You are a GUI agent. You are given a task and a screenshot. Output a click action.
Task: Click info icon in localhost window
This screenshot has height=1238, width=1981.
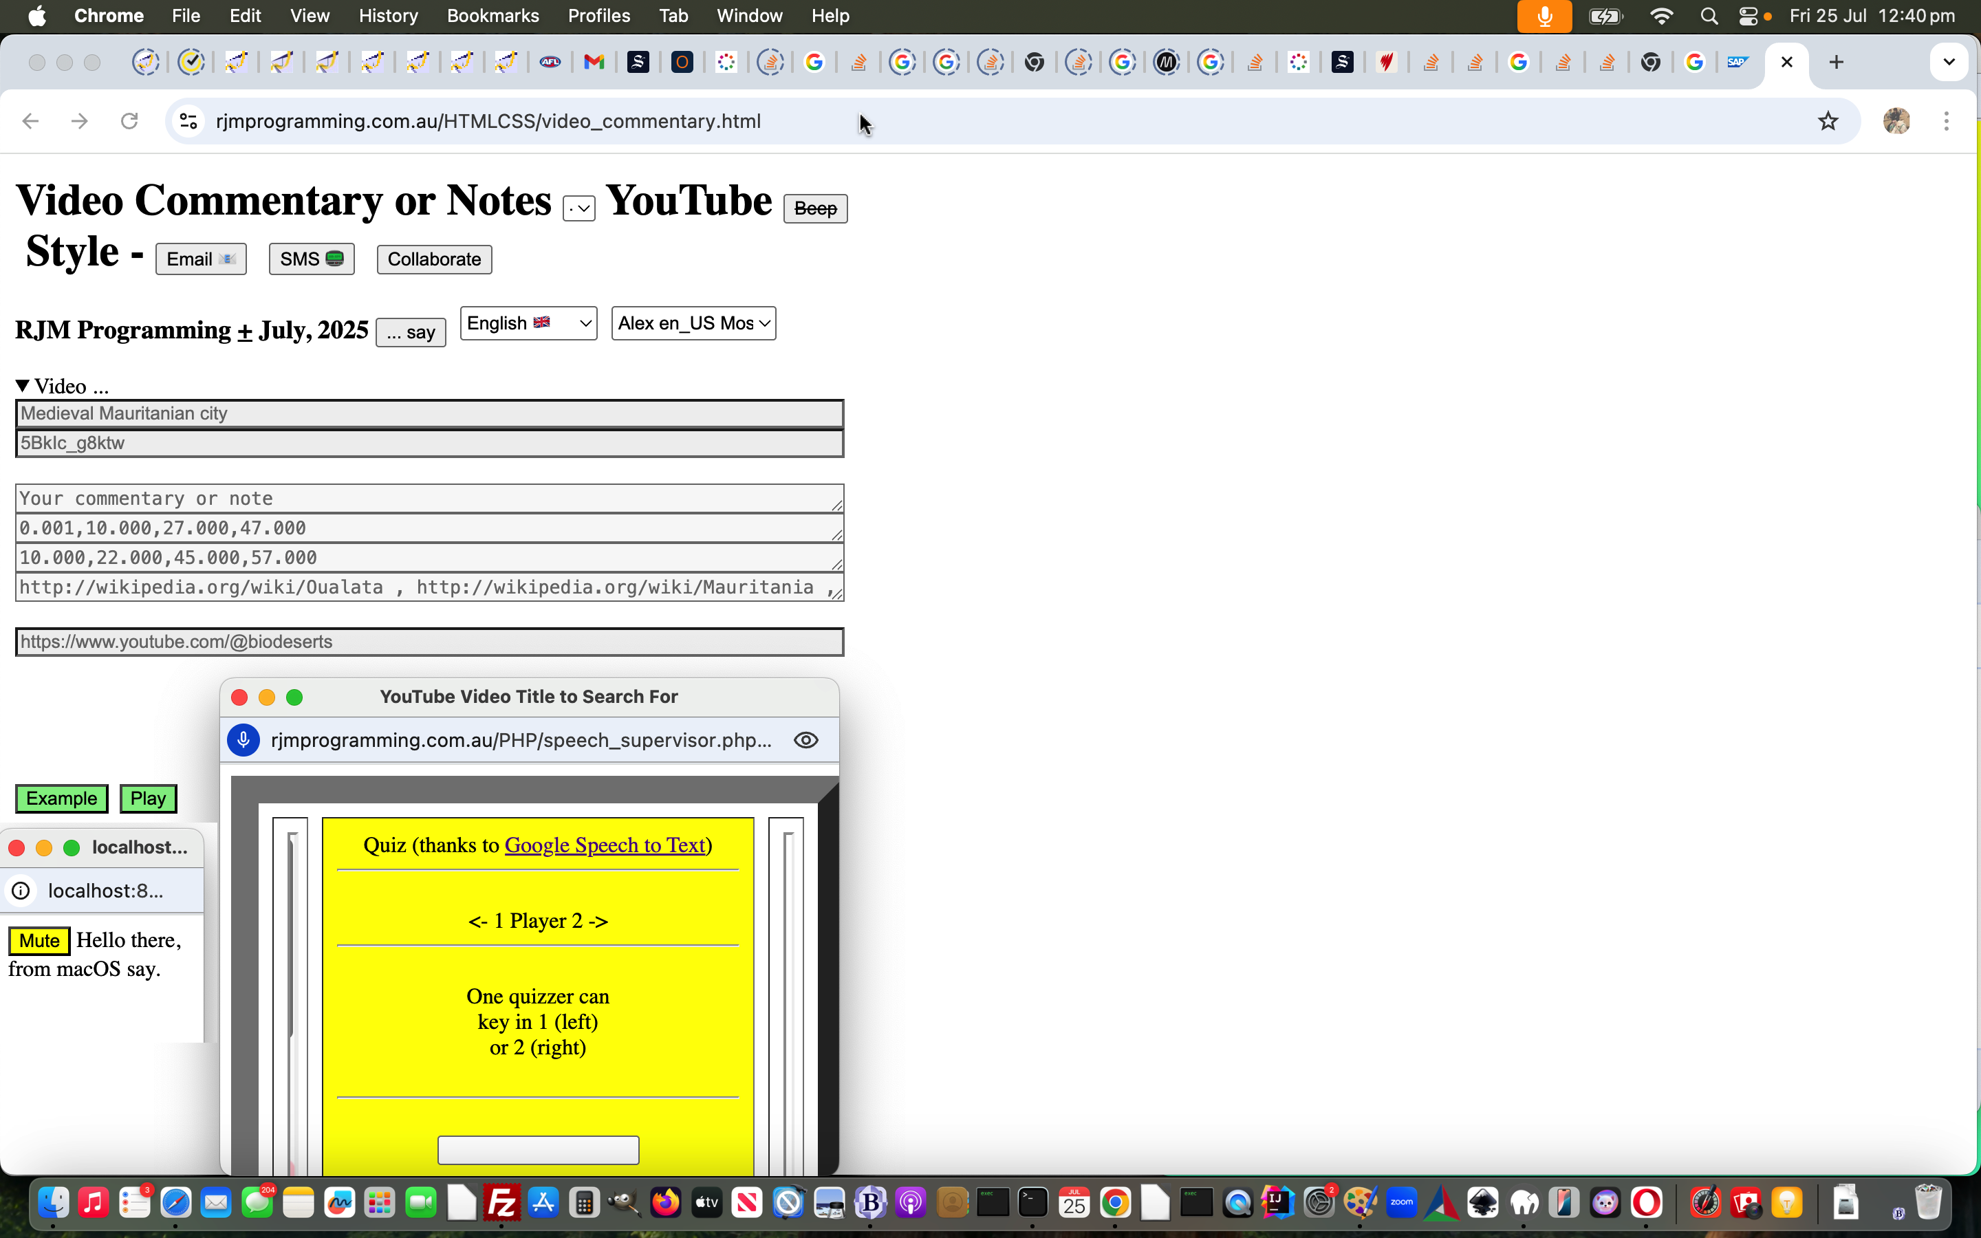point(21,891)
